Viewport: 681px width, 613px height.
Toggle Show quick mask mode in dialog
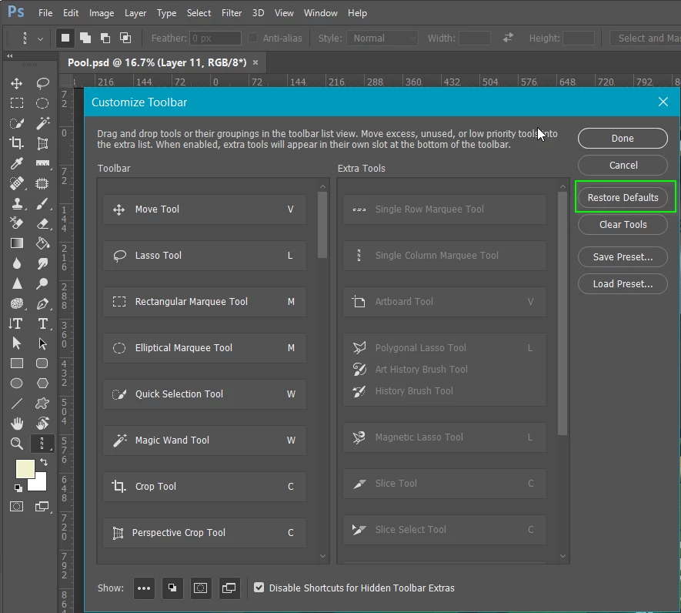coord(200,588)
